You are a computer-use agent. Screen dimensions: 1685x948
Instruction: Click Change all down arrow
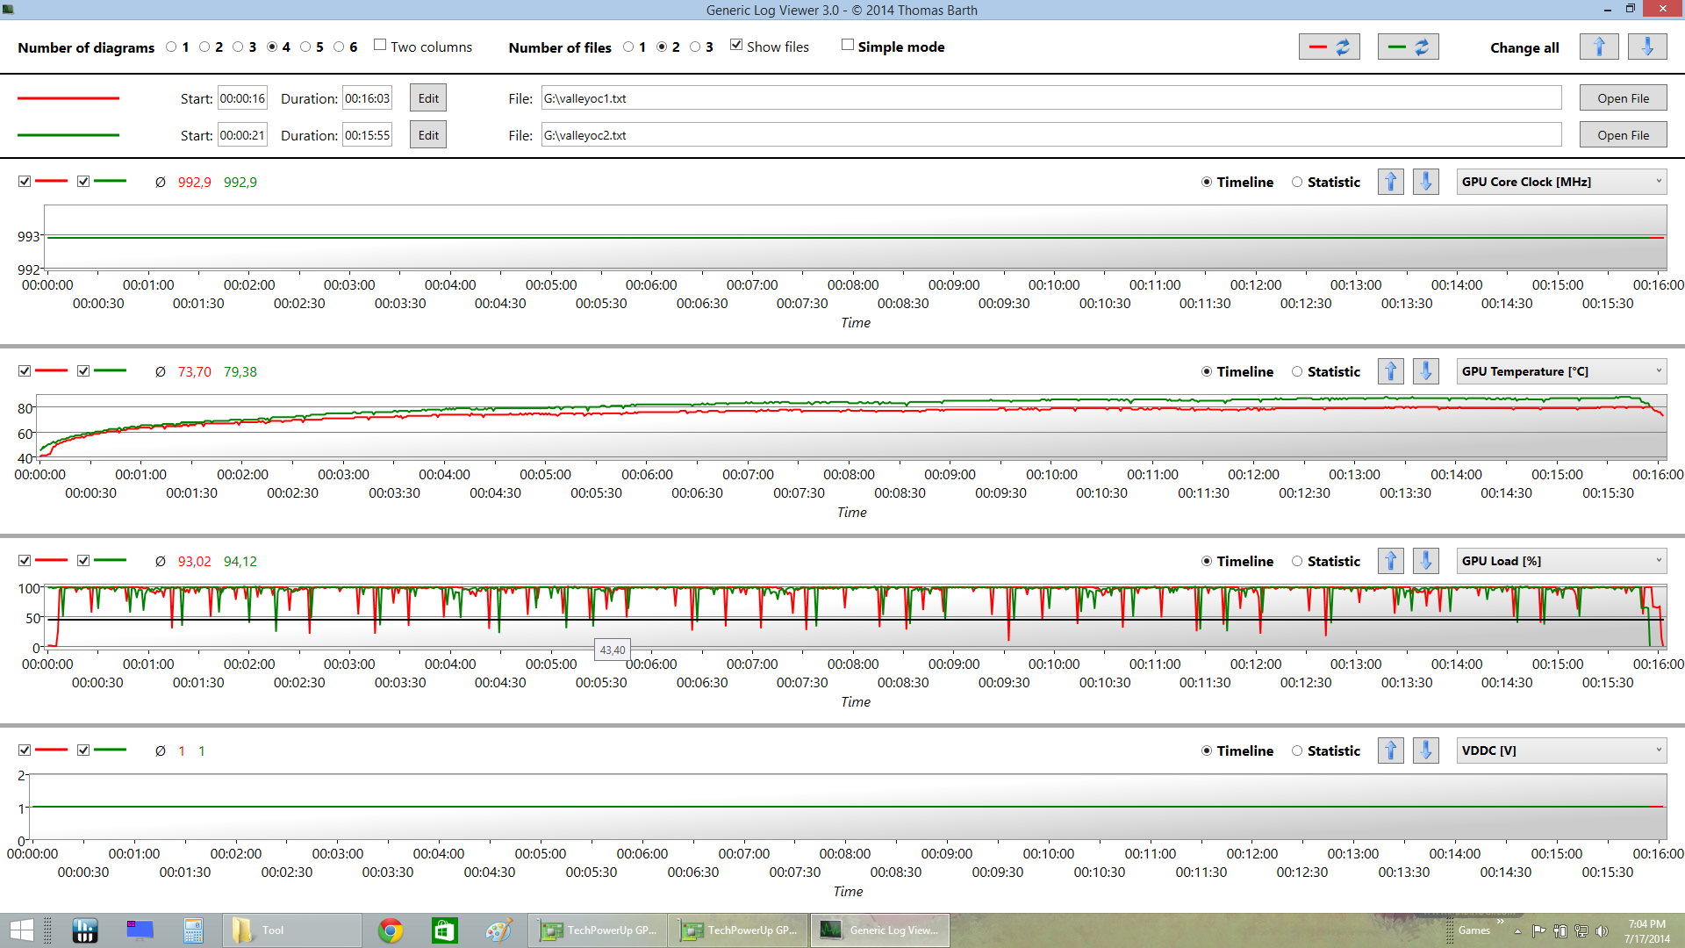(x=1647, y=47)
